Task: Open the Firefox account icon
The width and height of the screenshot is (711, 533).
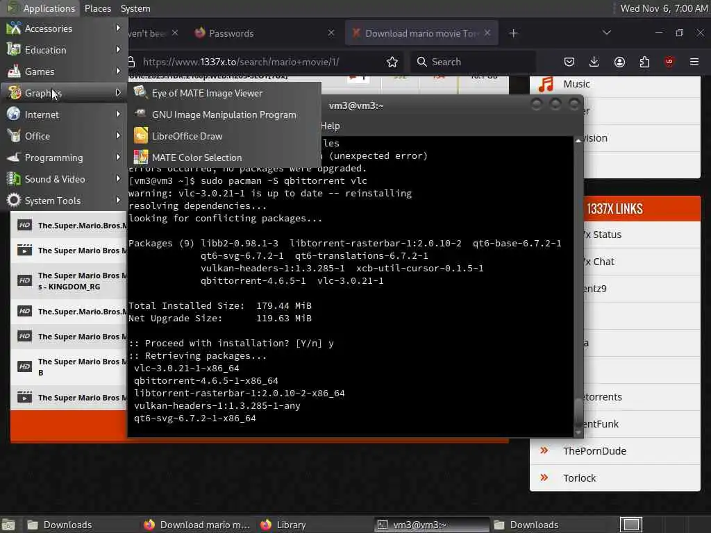Action: (619, 62)
